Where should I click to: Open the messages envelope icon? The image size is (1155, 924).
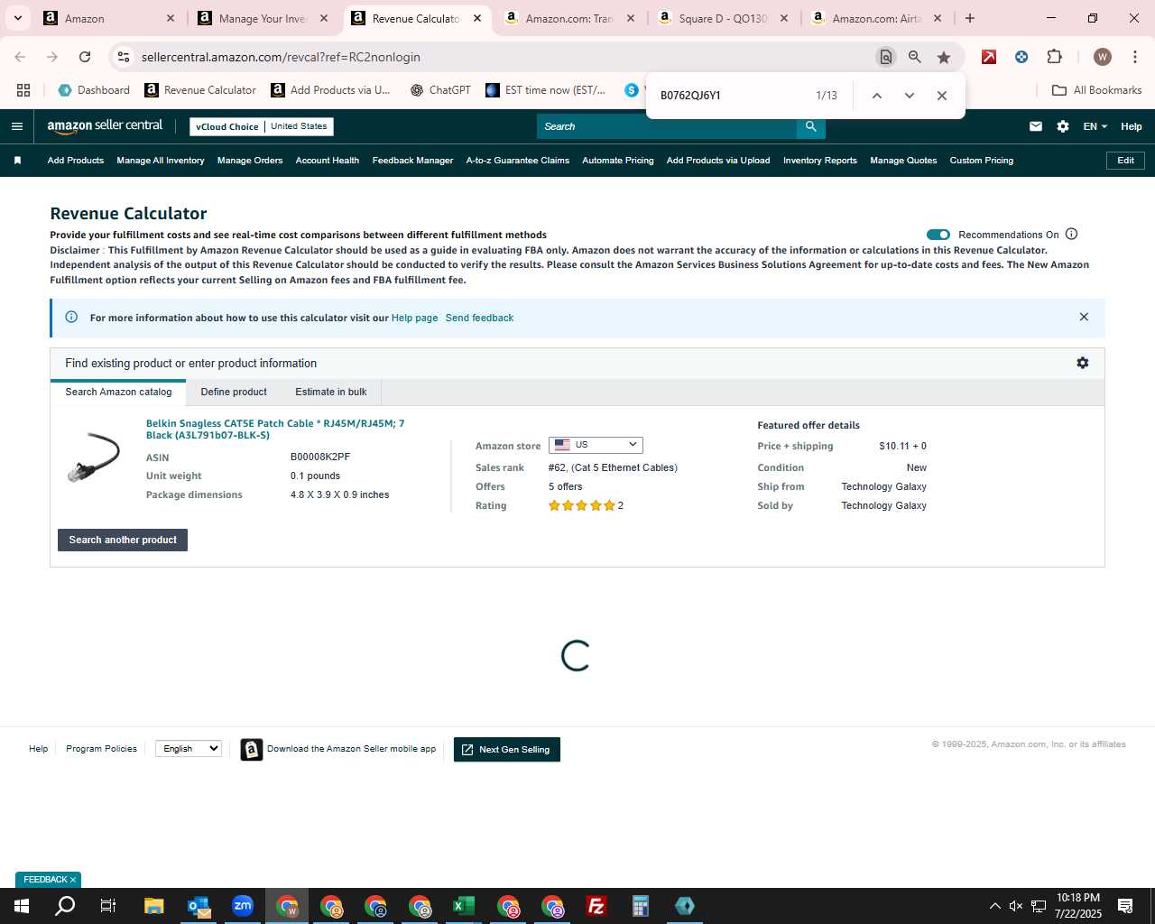click(x=1036, y=126)
